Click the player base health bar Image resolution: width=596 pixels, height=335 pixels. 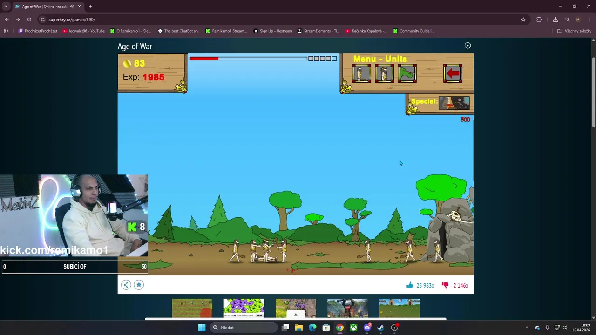248,59
